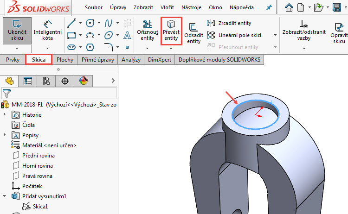Select Horní rovina plane in tree
The height and width of the screenshot is (214, 348).
pos(38,166)
